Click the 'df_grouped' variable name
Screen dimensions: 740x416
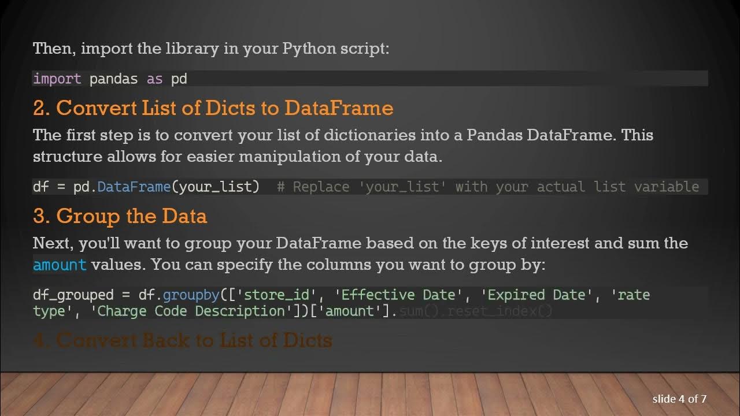(73, 295)
